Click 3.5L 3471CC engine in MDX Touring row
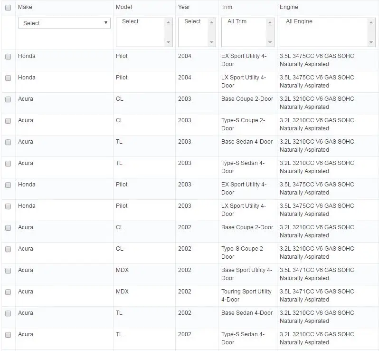 point(317,295)
